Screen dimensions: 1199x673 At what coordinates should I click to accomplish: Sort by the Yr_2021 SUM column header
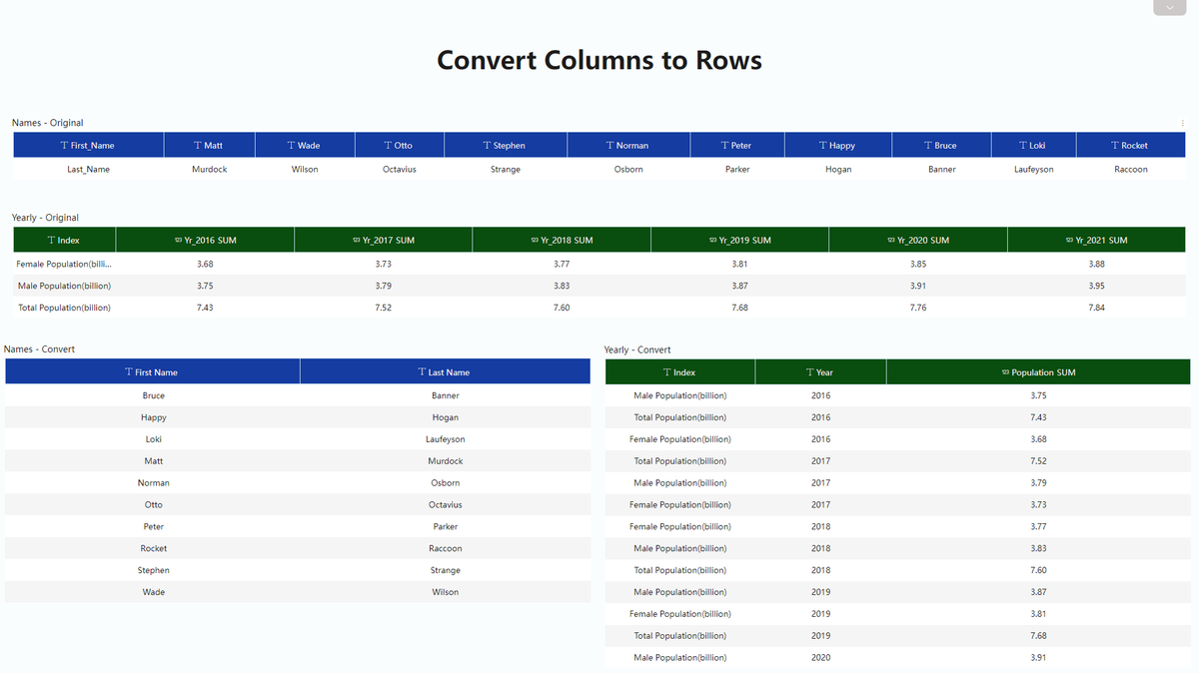click(x=1096, y=240)
